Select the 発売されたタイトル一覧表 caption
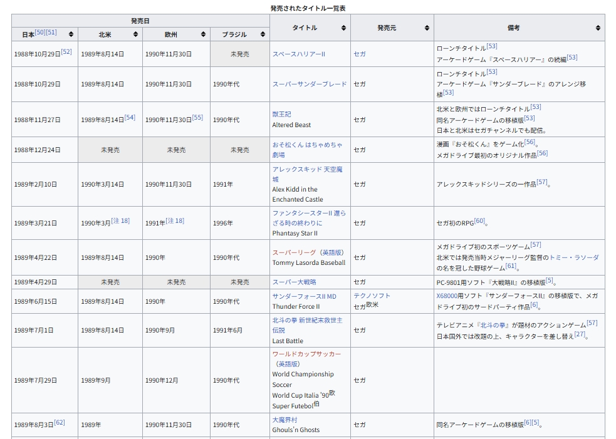This screenshot has height=439, width=616. pyautogui.click(x=308, y=8)
